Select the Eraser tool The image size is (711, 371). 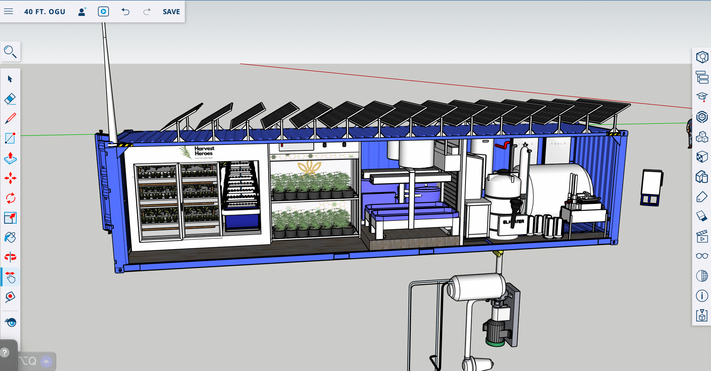(10, 99)
